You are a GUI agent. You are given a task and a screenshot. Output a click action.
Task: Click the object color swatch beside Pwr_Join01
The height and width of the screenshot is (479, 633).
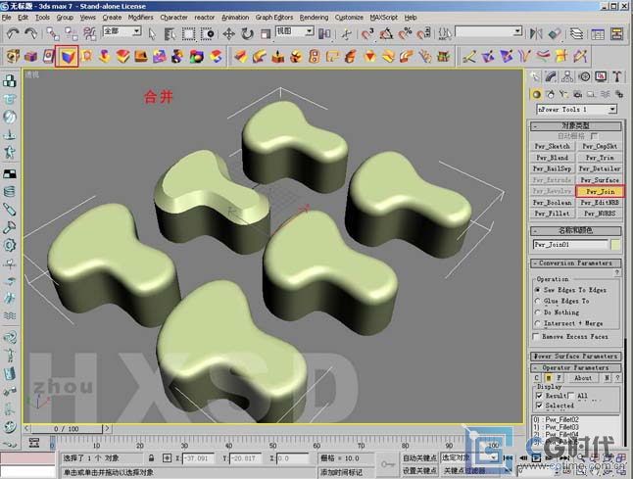[615, 245]
